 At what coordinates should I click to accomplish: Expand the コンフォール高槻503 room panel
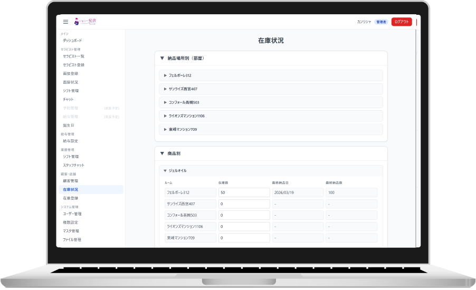271,102
